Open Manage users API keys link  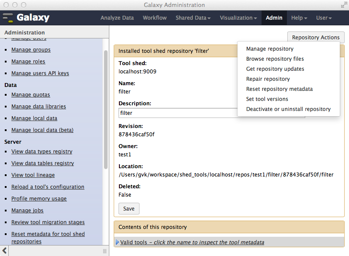click(40, 73)
